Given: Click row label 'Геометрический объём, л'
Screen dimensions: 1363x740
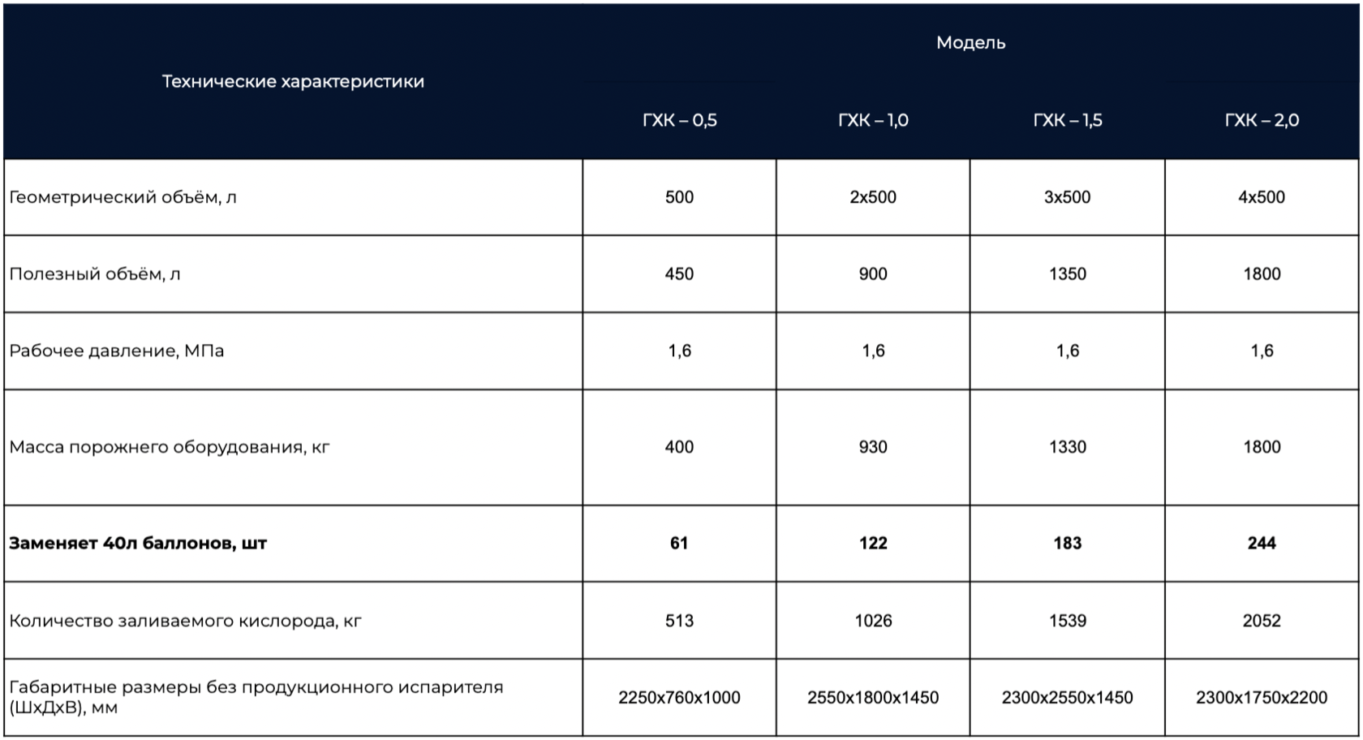Looking at the screenshot, I should (123, 197).
